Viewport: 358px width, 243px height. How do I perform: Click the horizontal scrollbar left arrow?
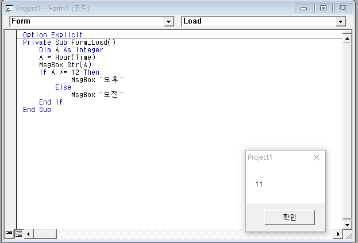click(28, 234)
